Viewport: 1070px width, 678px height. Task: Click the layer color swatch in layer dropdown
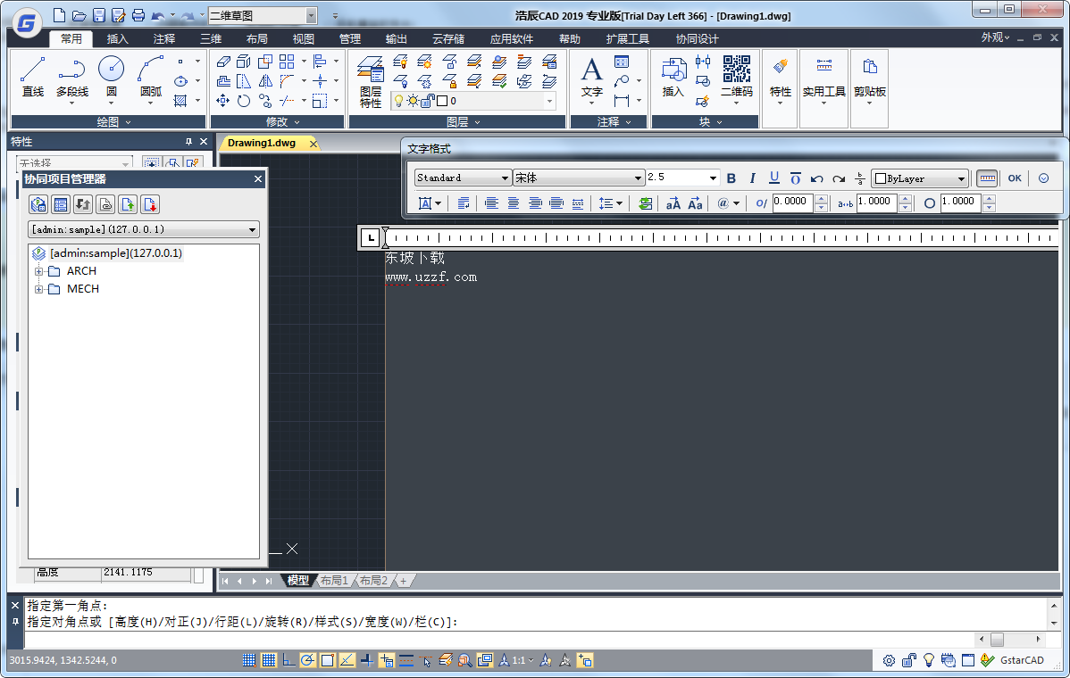click(441, 101)
